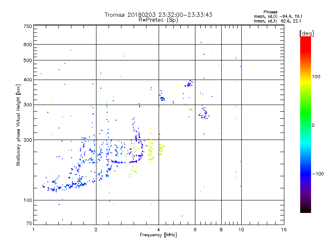
Task: Click the colorbar label 100
Action: [316, 77]
